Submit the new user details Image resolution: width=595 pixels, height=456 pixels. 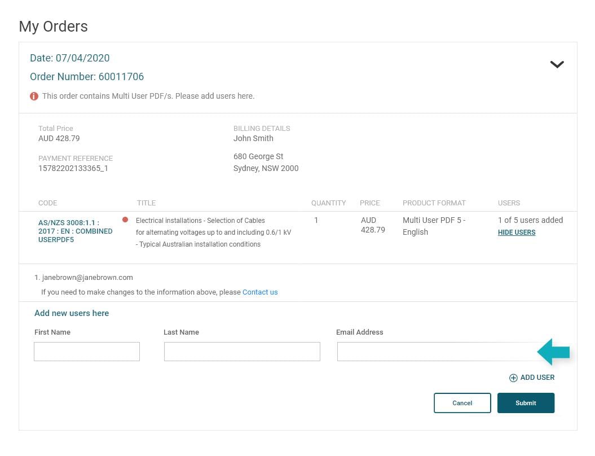(525, 403)
